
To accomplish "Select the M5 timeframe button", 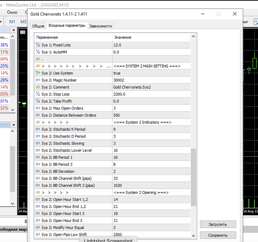I will coord(23,22).
